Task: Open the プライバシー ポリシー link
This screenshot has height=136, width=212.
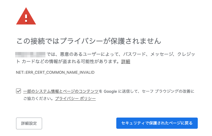Action: click(75, 99)
